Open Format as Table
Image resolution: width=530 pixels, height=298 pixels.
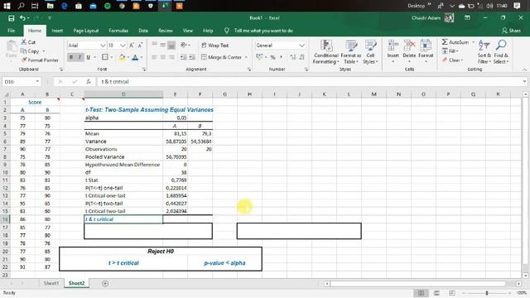[351, 52]
